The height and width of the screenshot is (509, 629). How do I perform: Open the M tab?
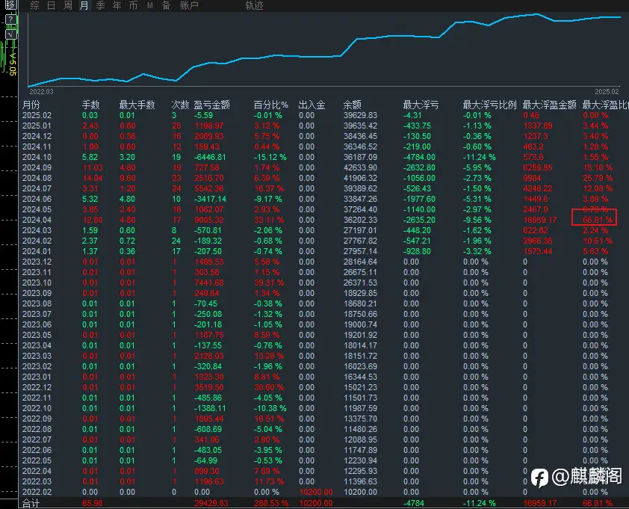149,5
